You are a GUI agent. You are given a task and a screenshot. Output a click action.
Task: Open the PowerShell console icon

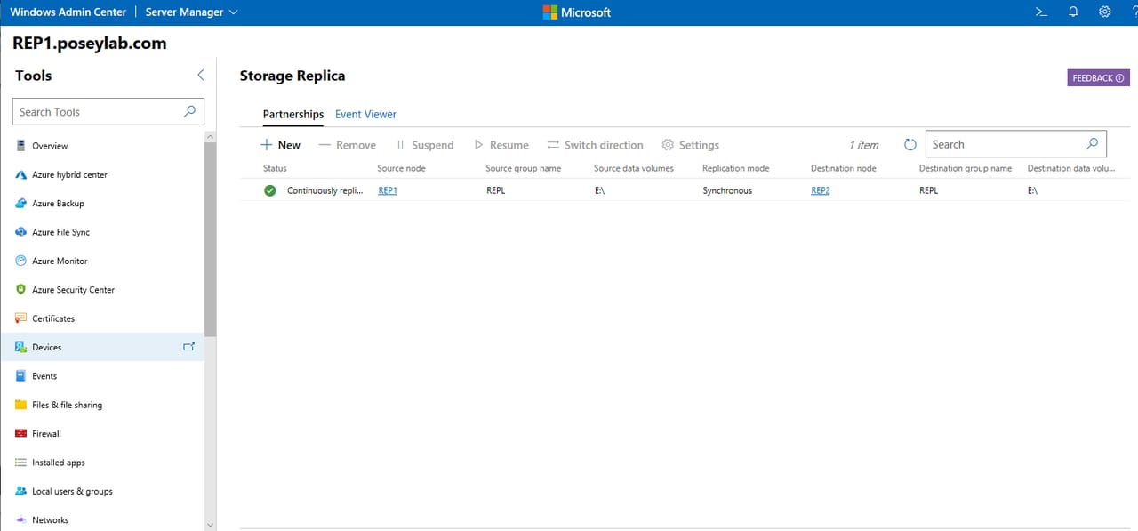click(x=1041, y=12)
